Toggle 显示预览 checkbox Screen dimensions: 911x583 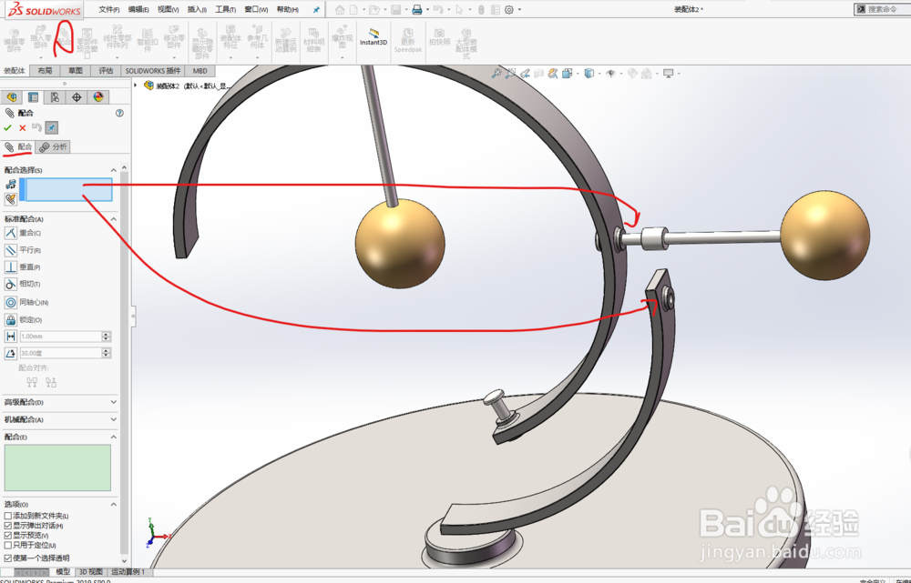point(8,536)
